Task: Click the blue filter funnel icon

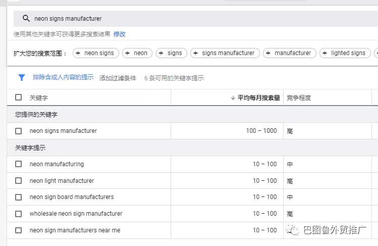Action: point(22,77)
